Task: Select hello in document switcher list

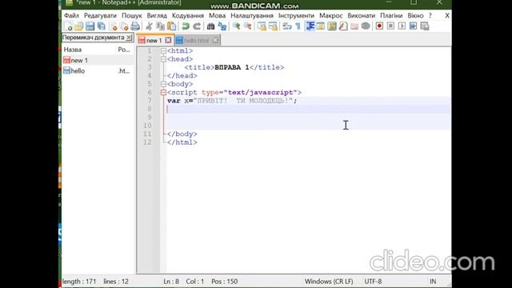Action: tap(98, 70)
